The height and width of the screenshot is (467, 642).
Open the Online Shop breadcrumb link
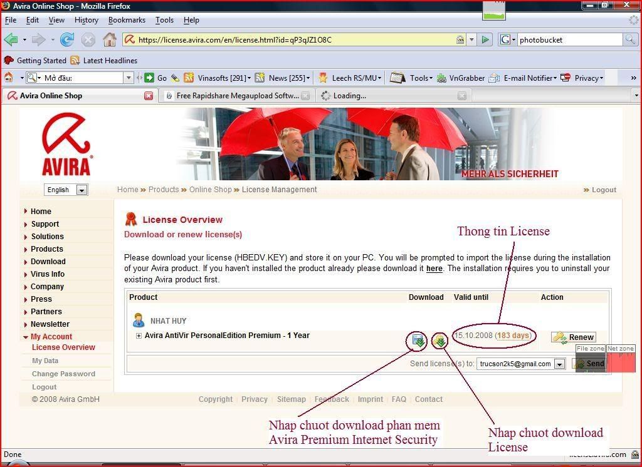[x=211, y=190]
